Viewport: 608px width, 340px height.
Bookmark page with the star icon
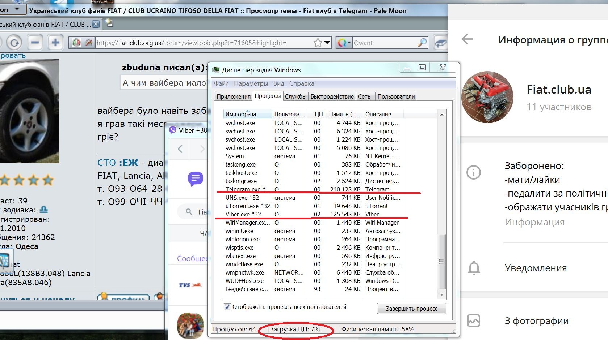[x=318, y=43]
